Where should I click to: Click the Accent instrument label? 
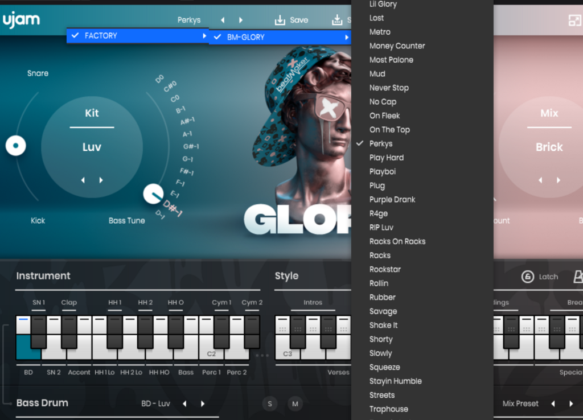coord(79,372)
